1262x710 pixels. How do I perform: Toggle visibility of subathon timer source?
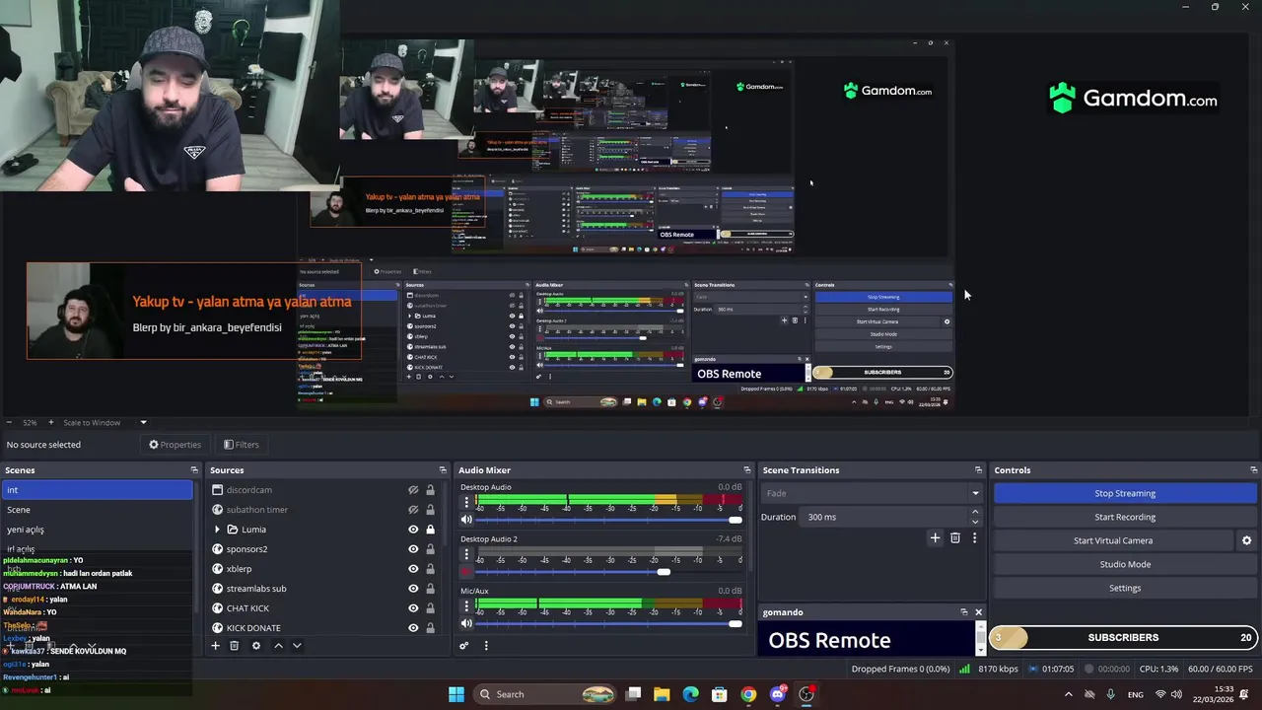(413, 510)
